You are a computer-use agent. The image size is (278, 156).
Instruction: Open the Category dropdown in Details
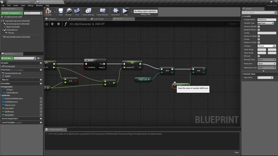pos(267,46)
